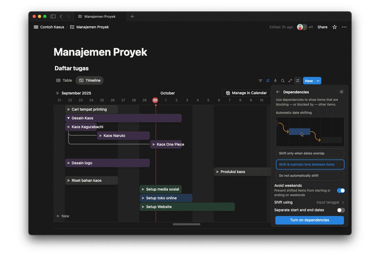
Task: Open the dropdown arrow beside New button
Action: pyautogui.click(x=318, y=81)
